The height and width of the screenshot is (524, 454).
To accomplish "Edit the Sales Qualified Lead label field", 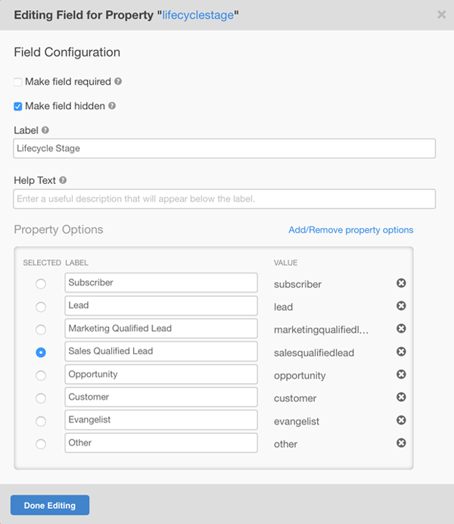I will (161, 351).
